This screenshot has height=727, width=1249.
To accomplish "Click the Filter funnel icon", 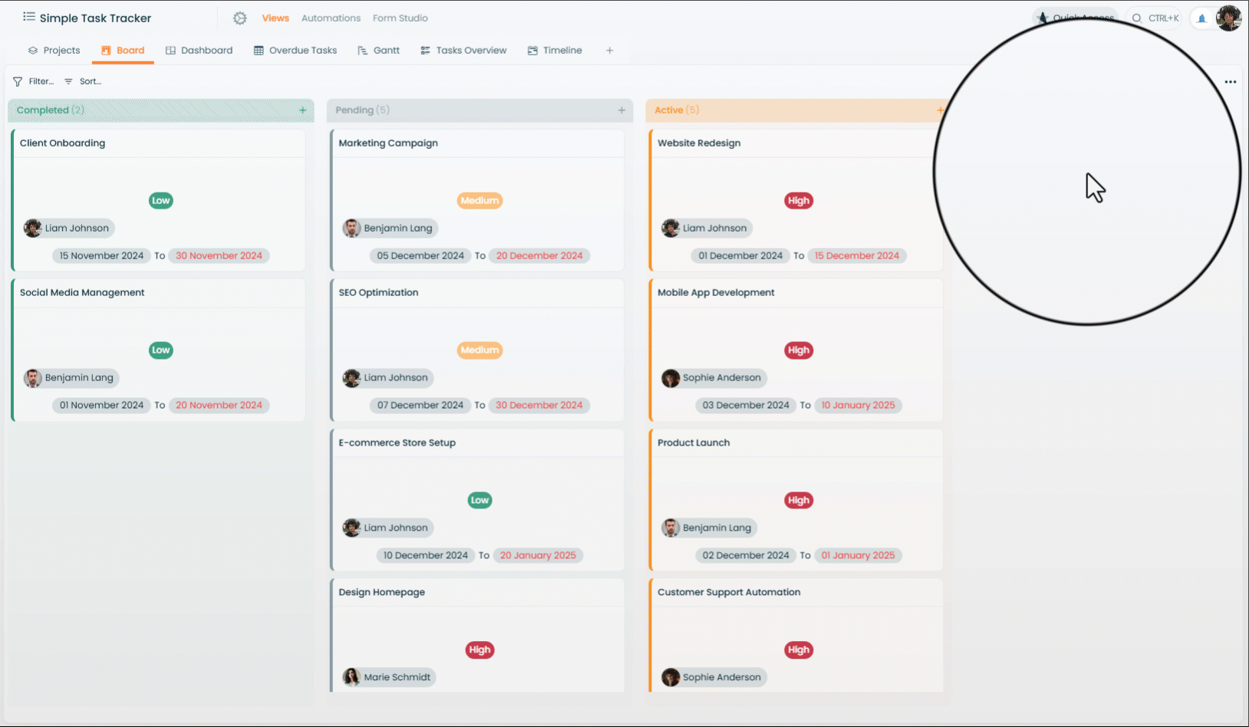I will [x=18, y=81].
